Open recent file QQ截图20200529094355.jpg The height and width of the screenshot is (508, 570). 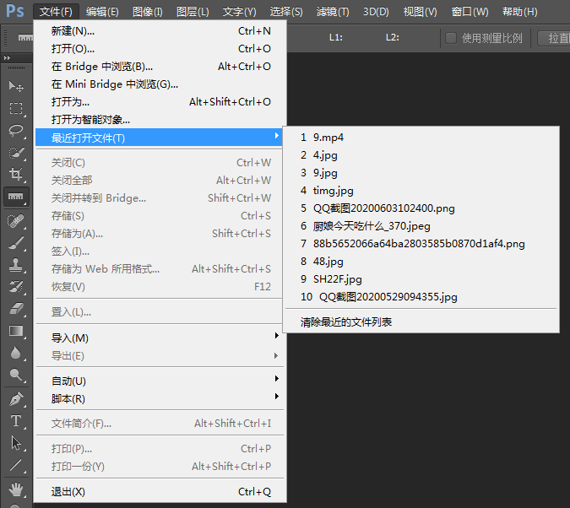[x=421, y=297]
